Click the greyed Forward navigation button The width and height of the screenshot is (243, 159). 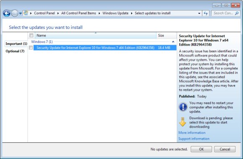point(15,13)
